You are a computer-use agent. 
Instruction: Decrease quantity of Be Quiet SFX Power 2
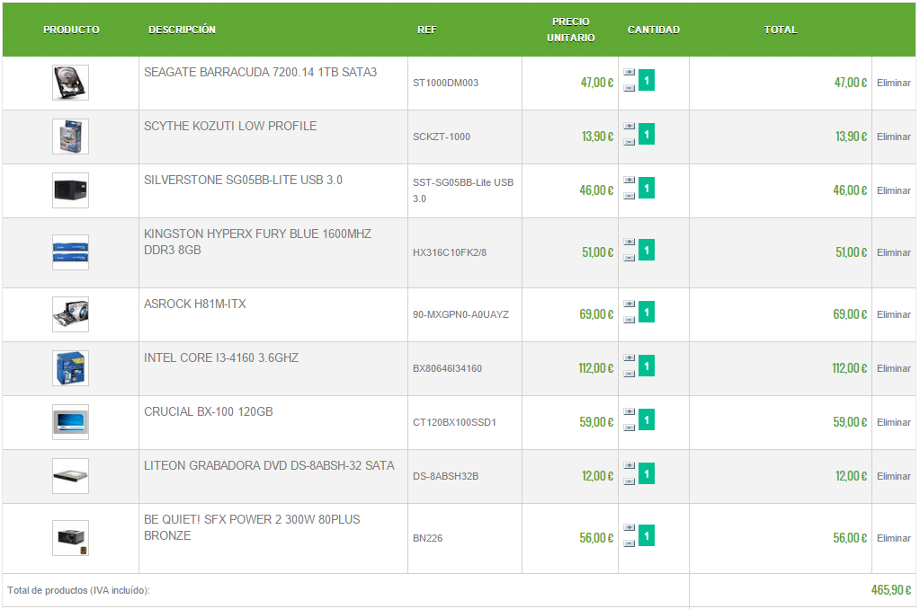pyautogui.click(x=629, y=544)
